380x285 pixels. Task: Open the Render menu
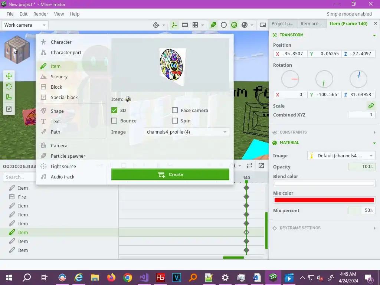41,14
